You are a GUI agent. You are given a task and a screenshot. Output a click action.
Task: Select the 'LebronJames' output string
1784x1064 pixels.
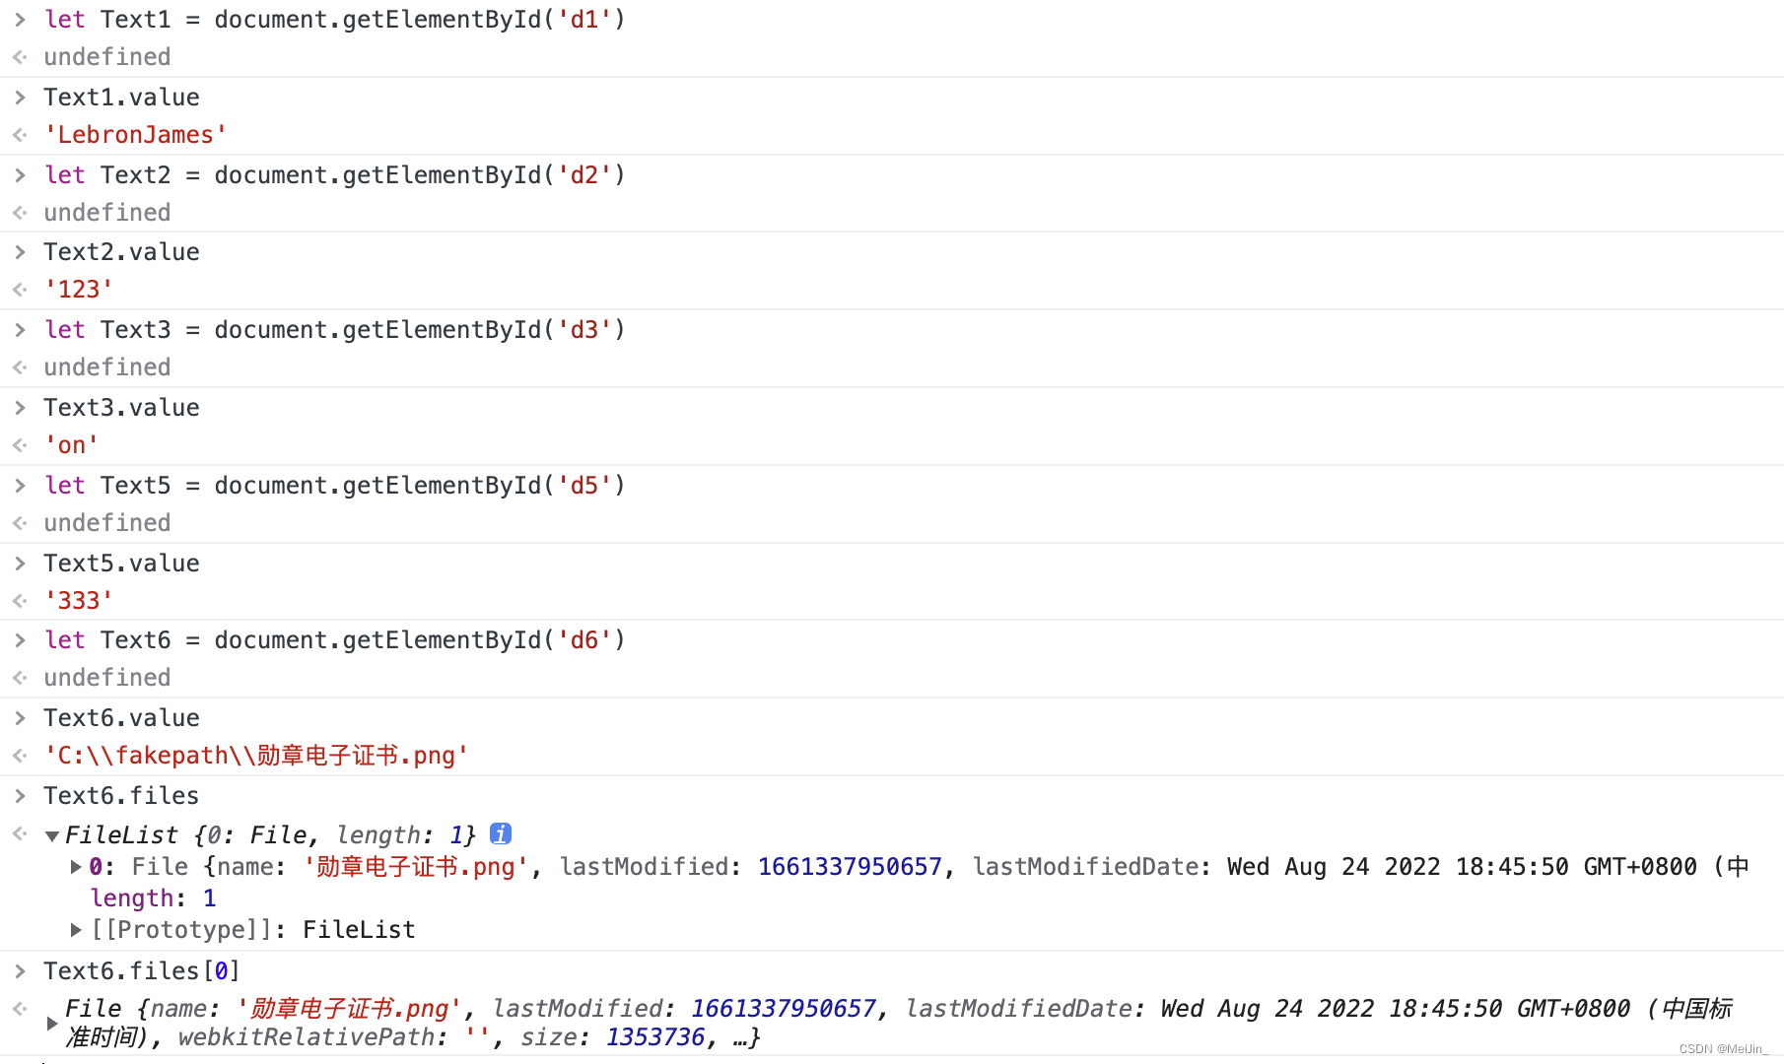136,135
